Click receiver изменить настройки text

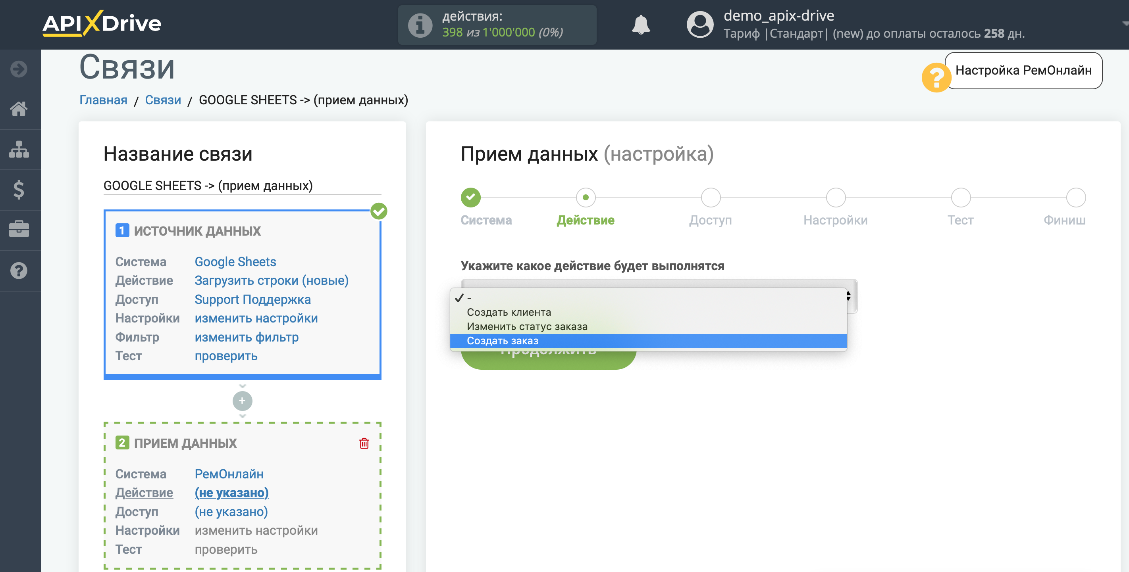pos(256,530)
